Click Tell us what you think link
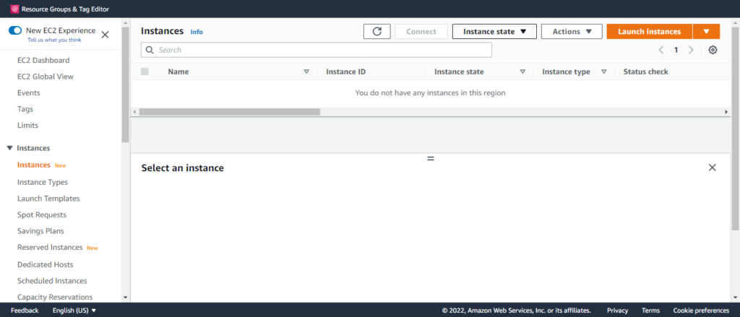 [54, 40]
